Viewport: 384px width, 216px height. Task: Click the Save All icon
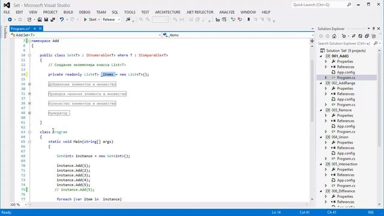pyautogui.click(x=53, y=20)
